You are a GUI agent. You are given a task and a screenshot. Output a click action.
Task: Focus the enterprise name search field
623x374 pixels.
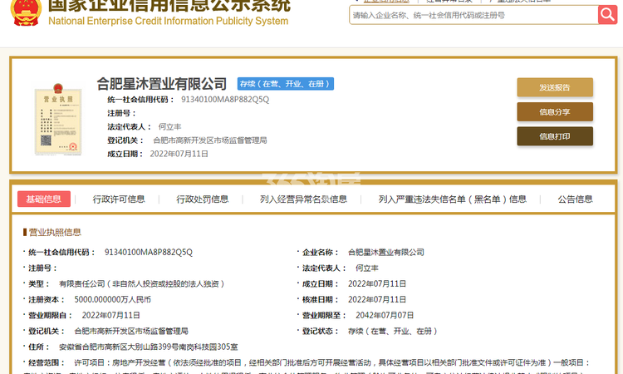pyautogui.click(x=473, y=15)
